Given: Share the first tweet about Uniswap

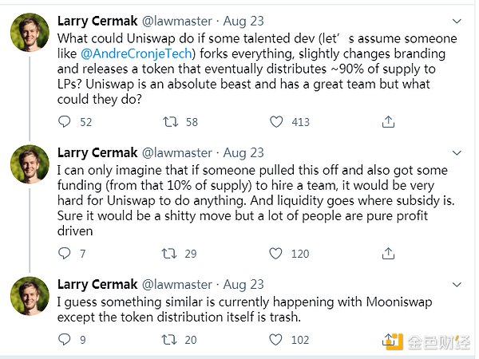Looking at the screenshot, I should 389,122.
